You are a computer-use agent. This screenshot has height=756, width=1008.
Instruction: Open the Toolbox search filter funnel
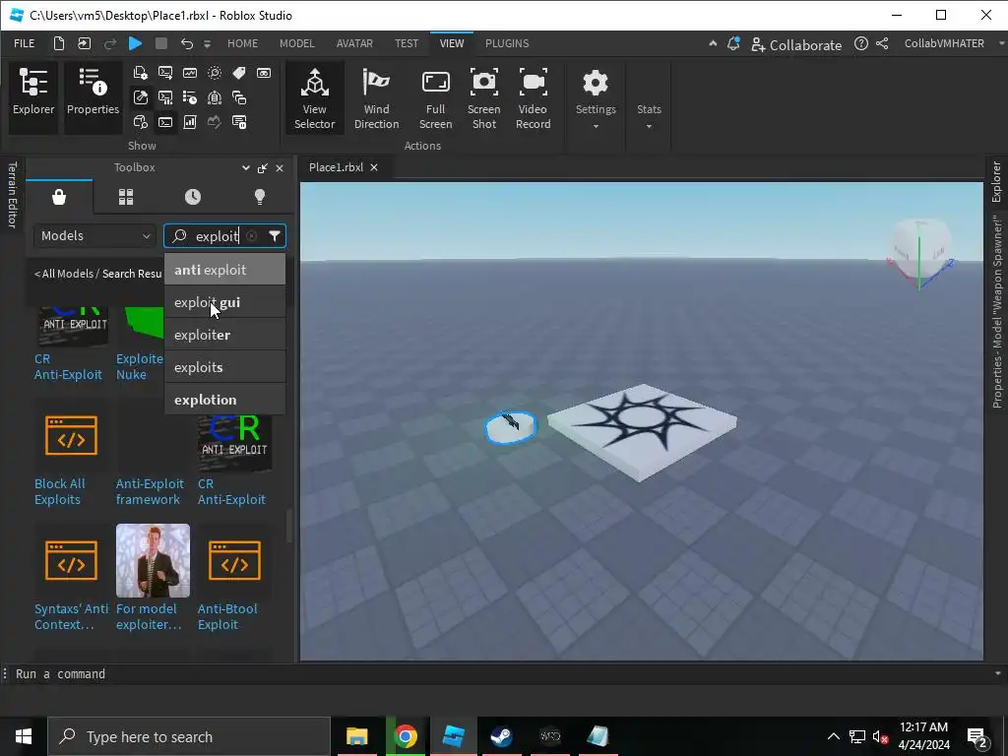pyautogui.click(x=275, y=236)
